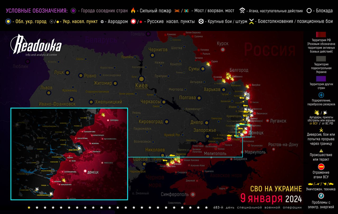Click the Киев city marker
This screenshot has height=214, width=338.
(x=141, y=79)
